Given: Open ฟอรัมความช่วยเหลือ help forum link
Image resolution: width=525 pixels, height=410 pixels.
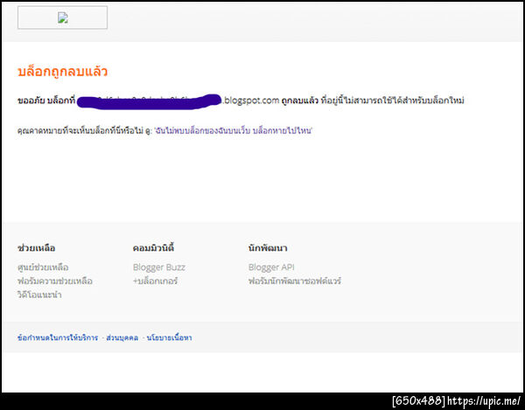Looking at the screenshot, I should click(55, 281).
